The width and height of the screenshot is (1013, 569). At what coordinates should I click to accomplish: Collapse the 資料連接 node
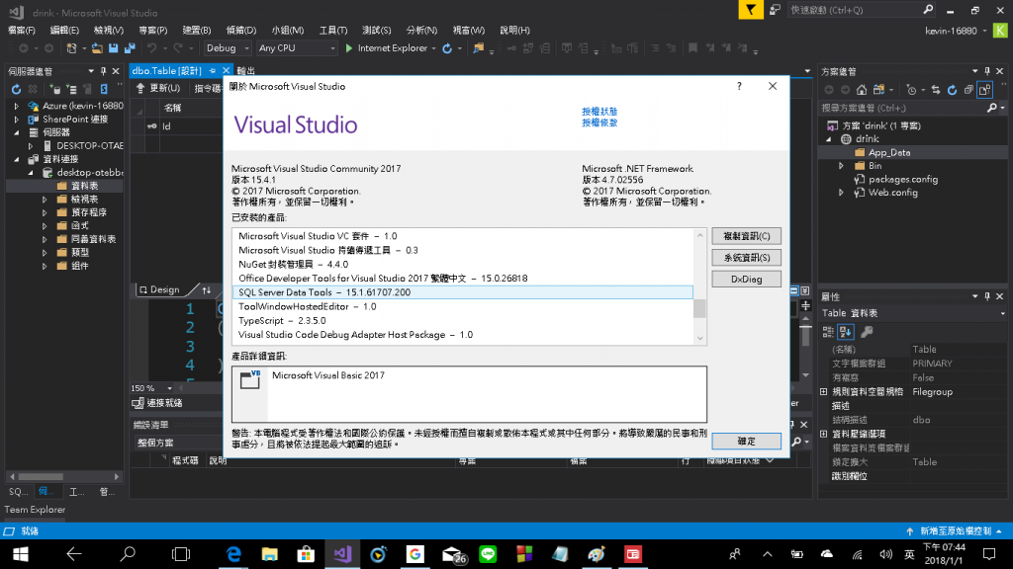(x=17, y=159)
